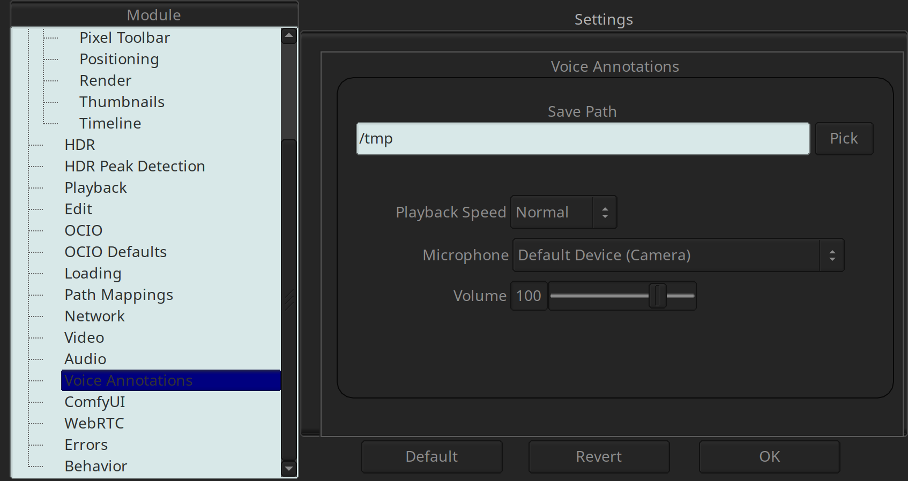Click the Revert button
Viewport: 908px width, 481px height.
pyautogui.click(x=599, y=457)
